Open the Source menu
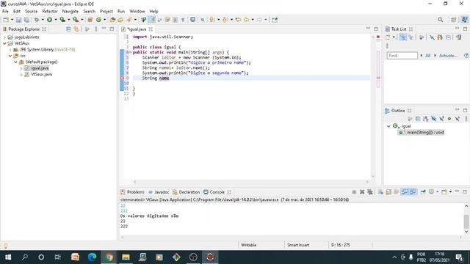The width and height of the screenshot is (470, 264). pos(31,11)
